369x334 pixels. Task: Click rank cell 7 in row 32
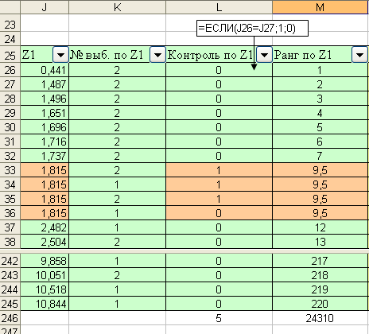click(320, 156)
